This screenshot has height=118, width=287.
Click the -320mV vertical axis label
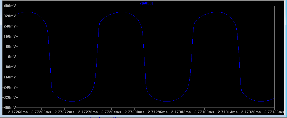(9, 97)
